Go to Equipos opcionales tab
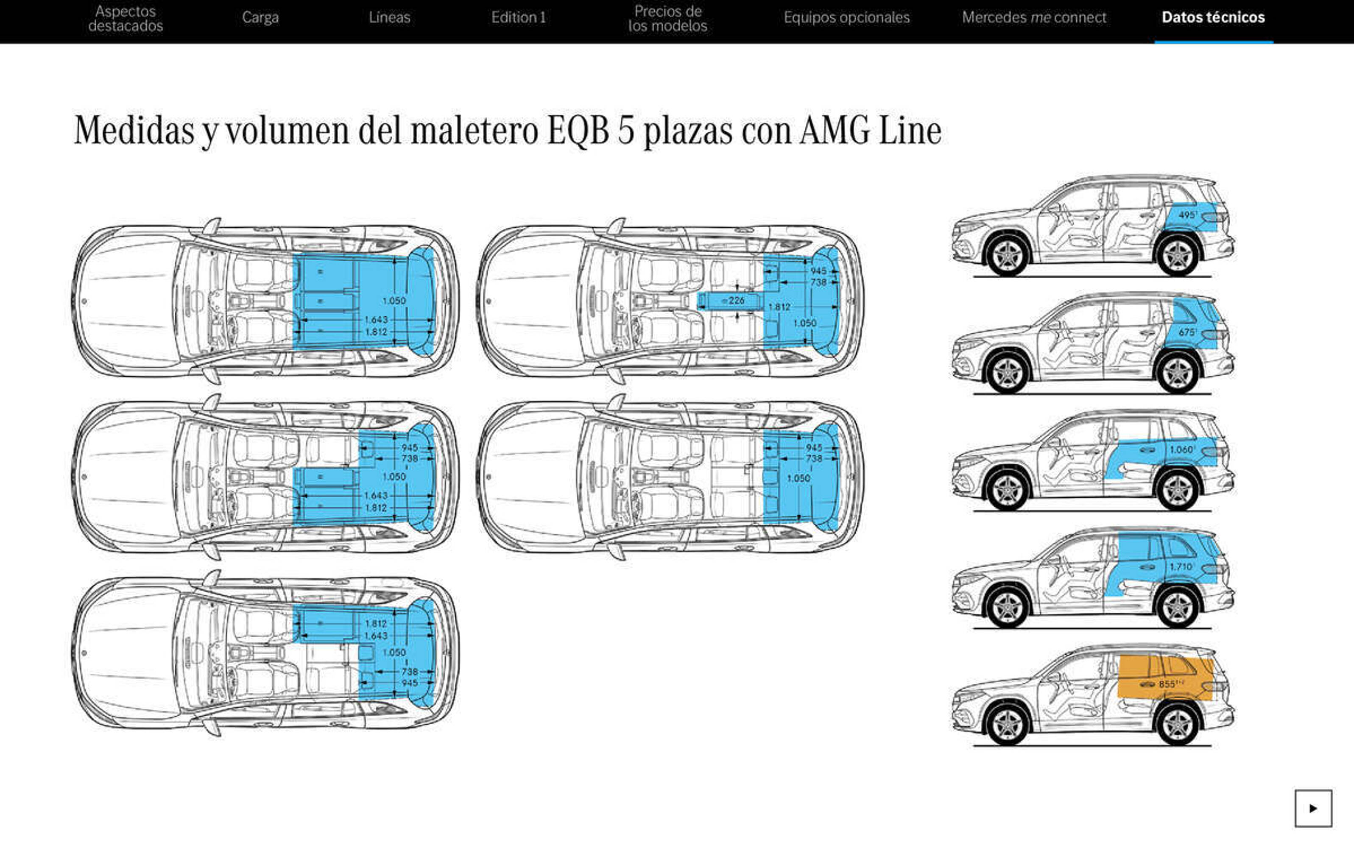1354x848 pixels. pyautogui.click(x=846, y=18)
